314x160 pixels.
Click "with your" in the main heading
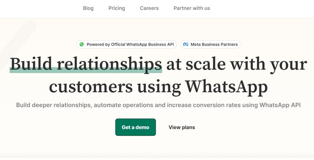[x=268, y=64]
